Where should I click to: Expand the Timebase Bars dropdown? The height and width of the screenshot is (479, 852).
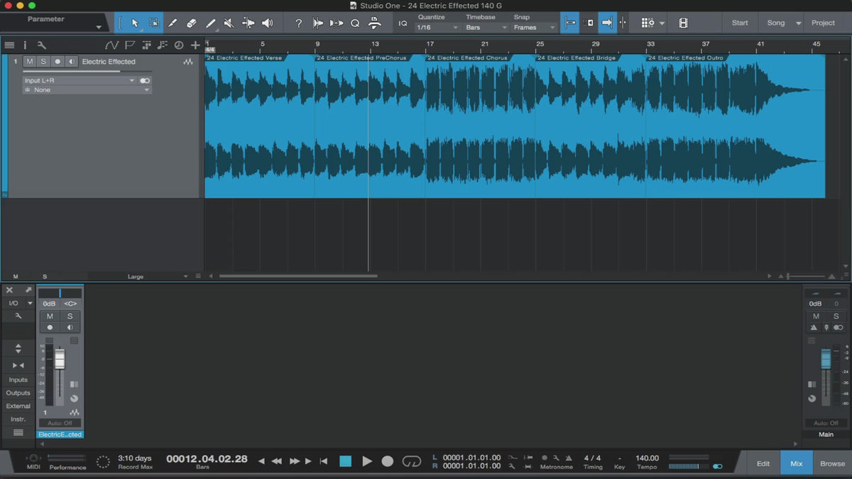point(486,28)
